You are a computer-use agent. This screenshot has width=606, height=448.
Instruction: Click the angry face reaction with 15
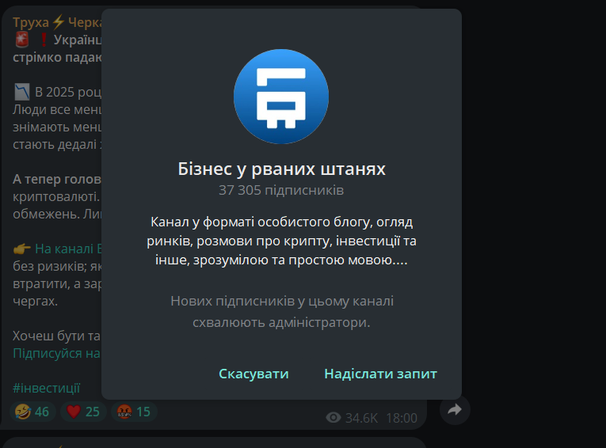[x=133, y=412]
